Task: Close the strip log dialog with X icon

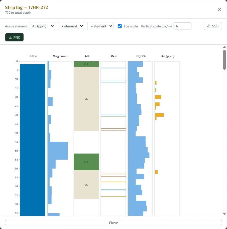Action: point(219,10)
